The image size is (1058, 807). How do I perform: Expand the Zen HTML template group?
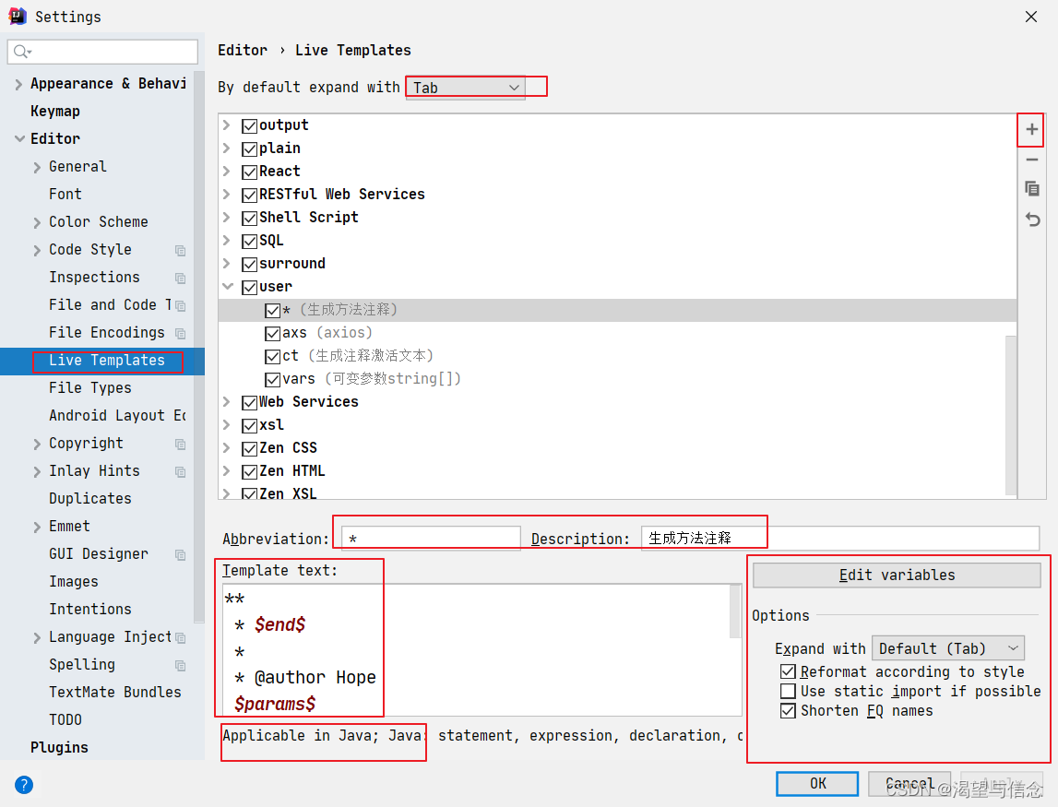(228, 471)
